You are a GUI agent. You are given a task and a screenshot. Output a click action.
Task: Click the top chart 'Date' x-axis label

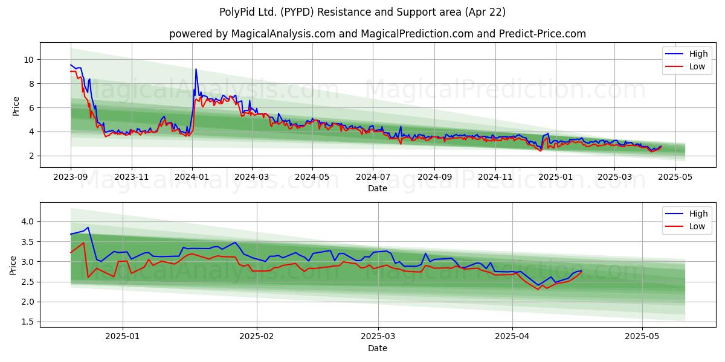[378, 188]
